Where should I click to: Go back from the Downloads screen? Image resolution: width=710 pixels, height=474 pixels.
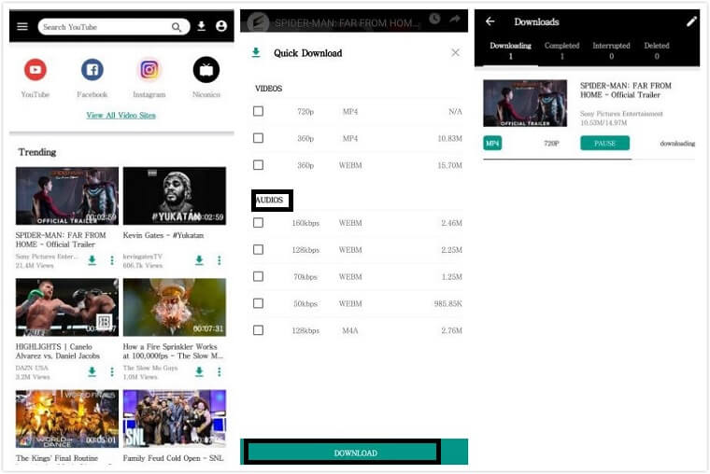490,21
